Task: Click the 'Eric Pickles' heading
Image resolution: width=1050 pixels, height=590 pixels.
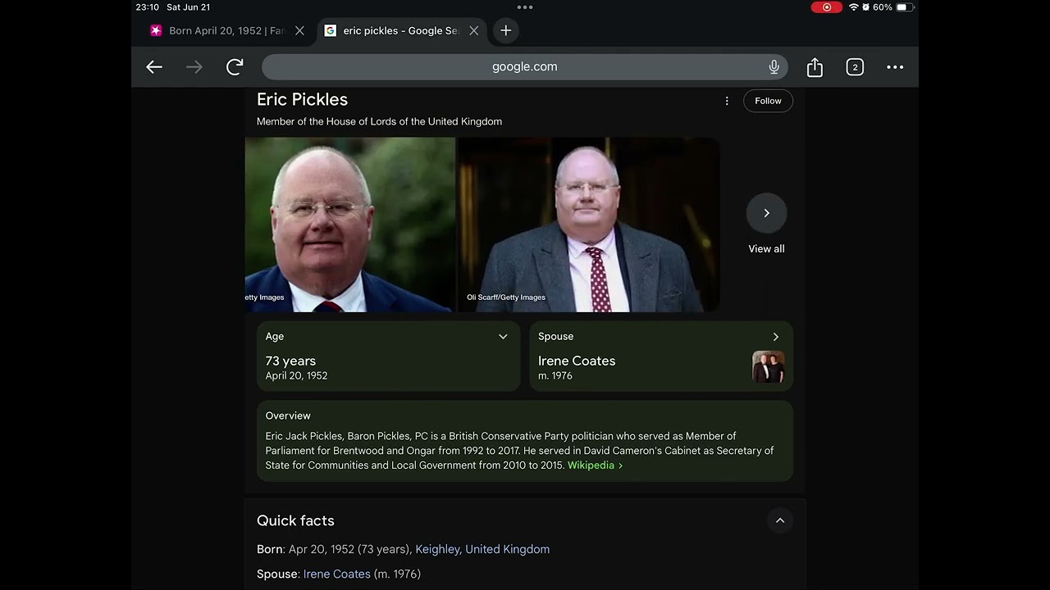Action: (302, 99)
